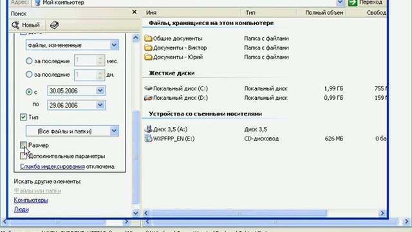Image resolution: width=412 pixels, height=232 pixels.
Task: Select the за последние дн. radio button
Action: point(29,75)
